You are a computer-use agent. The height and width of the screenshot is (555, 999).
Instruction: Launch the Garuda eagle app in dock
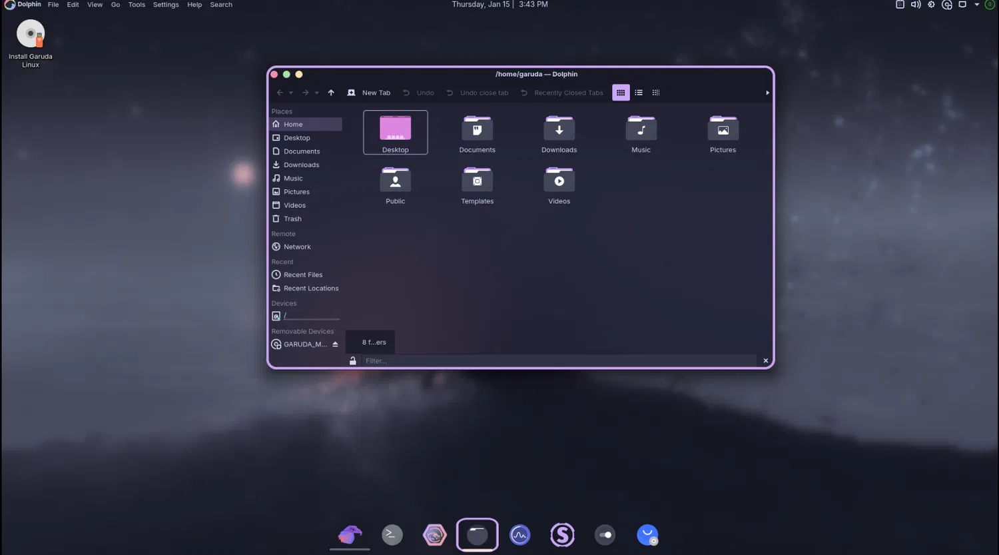pos(350,534)
